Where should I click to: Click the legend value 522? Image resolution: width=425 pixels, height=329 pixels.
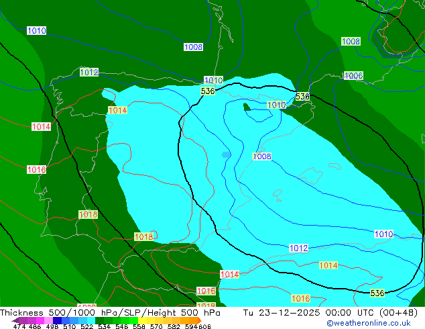pyautogui.click(x=86, y=326)
